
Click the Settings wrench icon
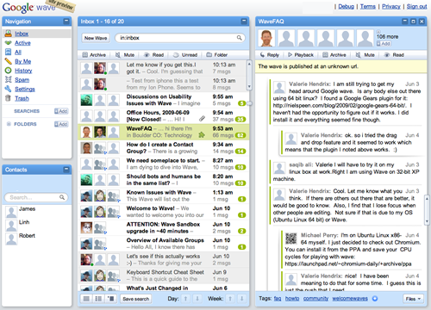pos(8,89)
